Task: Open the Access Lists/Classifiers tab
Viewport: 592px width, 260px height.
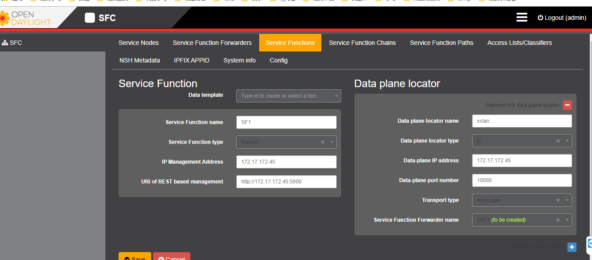Action: 520,43
